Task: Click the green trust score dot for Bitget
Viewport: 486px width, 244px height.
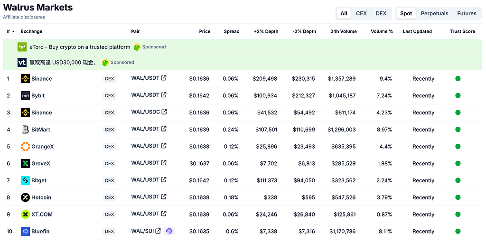Action: pos(458,180)
